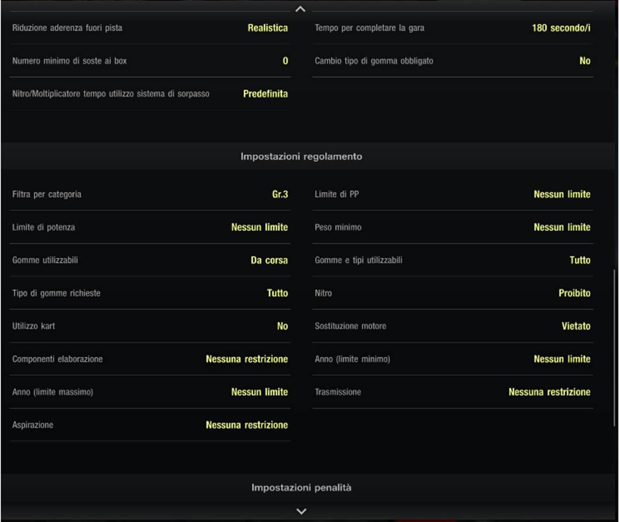
Task: Open the Aspirazione restriction setting
Action: click(x=150, y=425)
